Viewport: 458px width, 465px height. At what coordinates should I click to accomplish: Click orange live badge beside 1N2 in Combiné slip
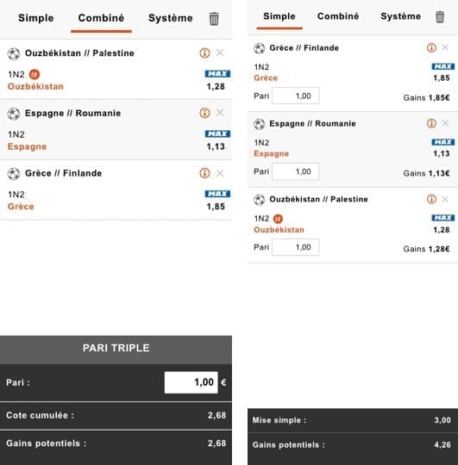point(35,74)
